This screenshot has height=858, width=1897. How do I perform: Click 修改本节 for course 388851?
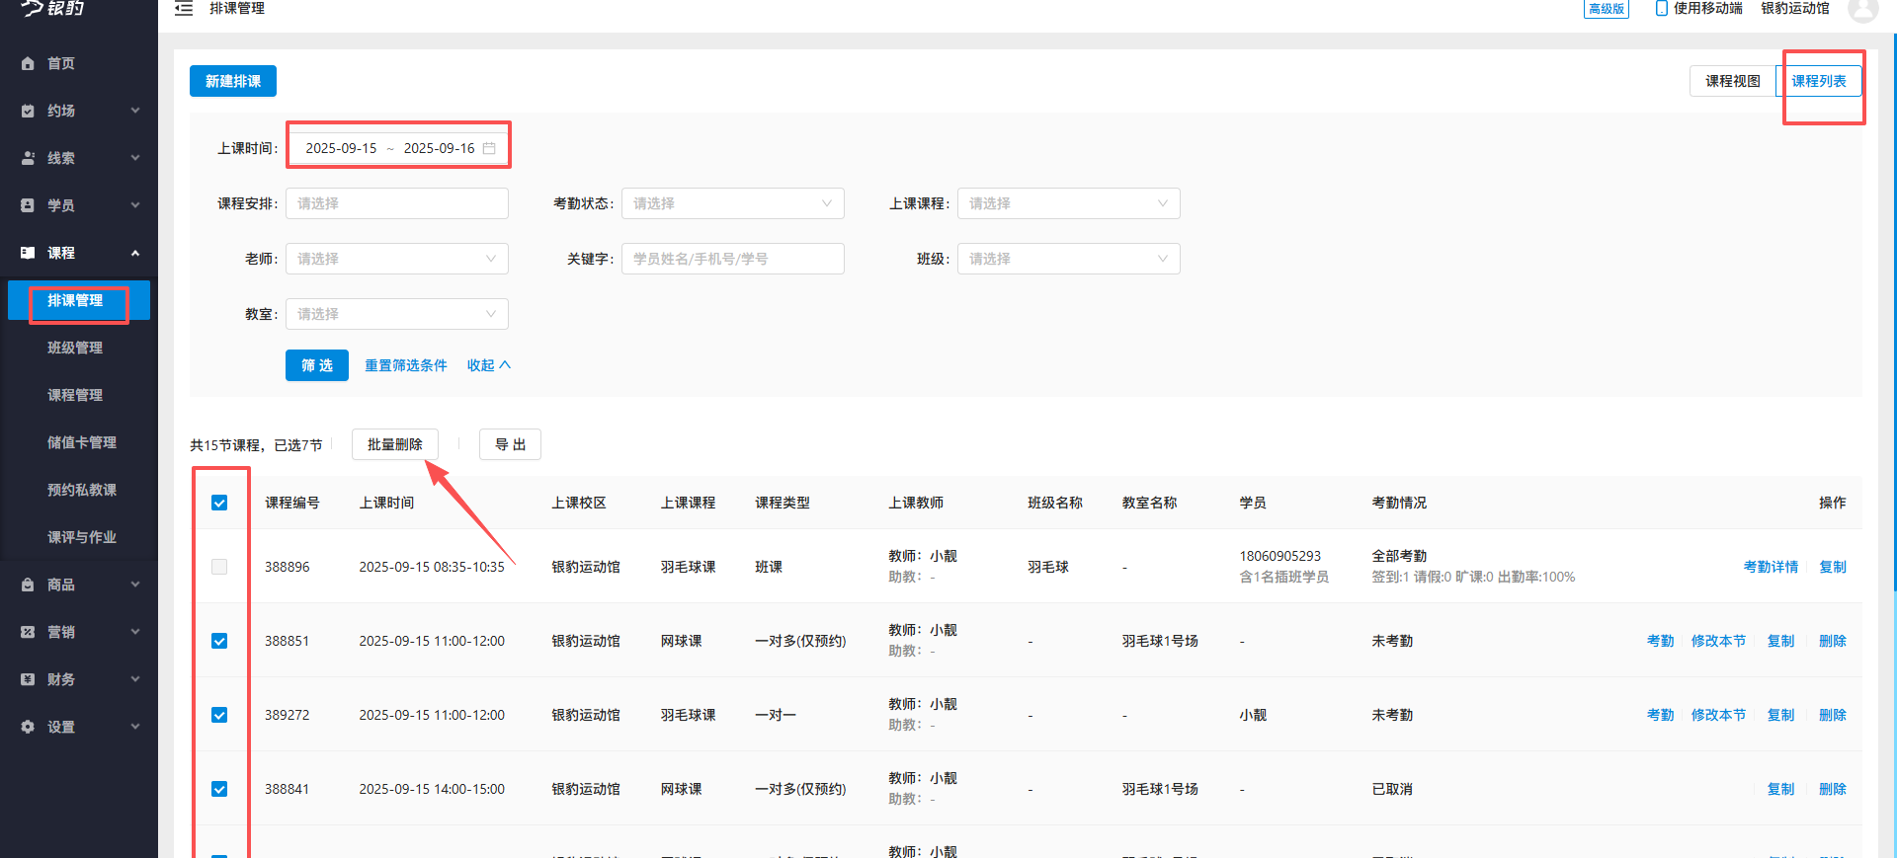(x=1718, y=641)
